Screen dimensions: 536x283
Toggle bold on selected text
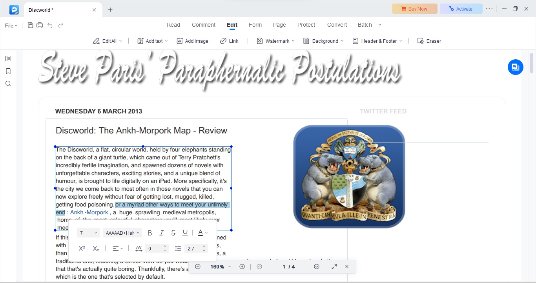(149, 233)
